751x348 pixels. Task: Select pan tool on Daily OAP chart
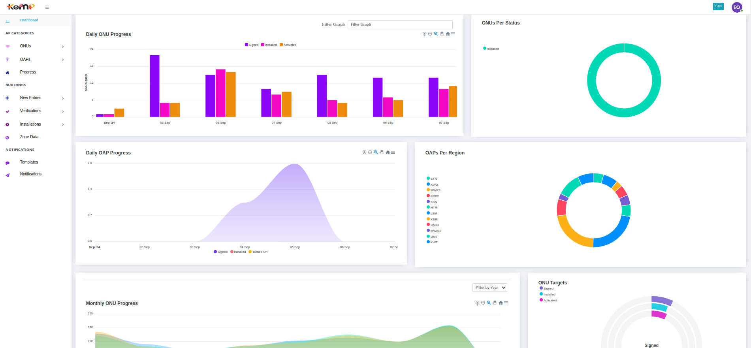point(382,152)
